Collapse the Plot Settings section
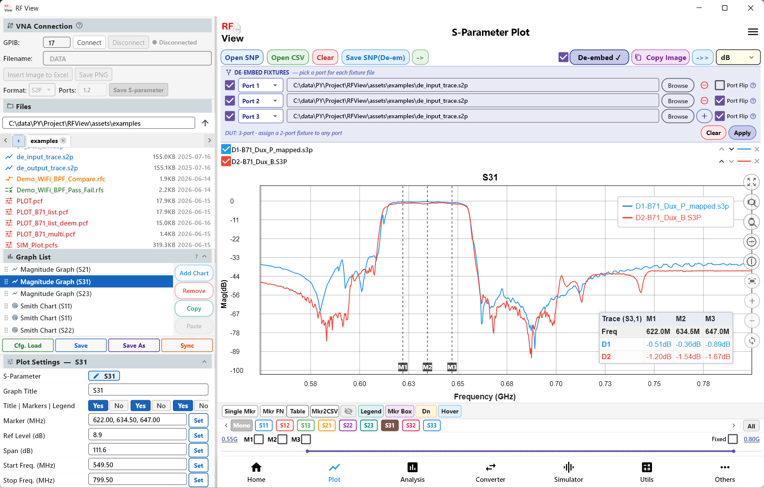The width and height of the screenshot is (764, 488). pyautogui.click(x=204, y=362)
